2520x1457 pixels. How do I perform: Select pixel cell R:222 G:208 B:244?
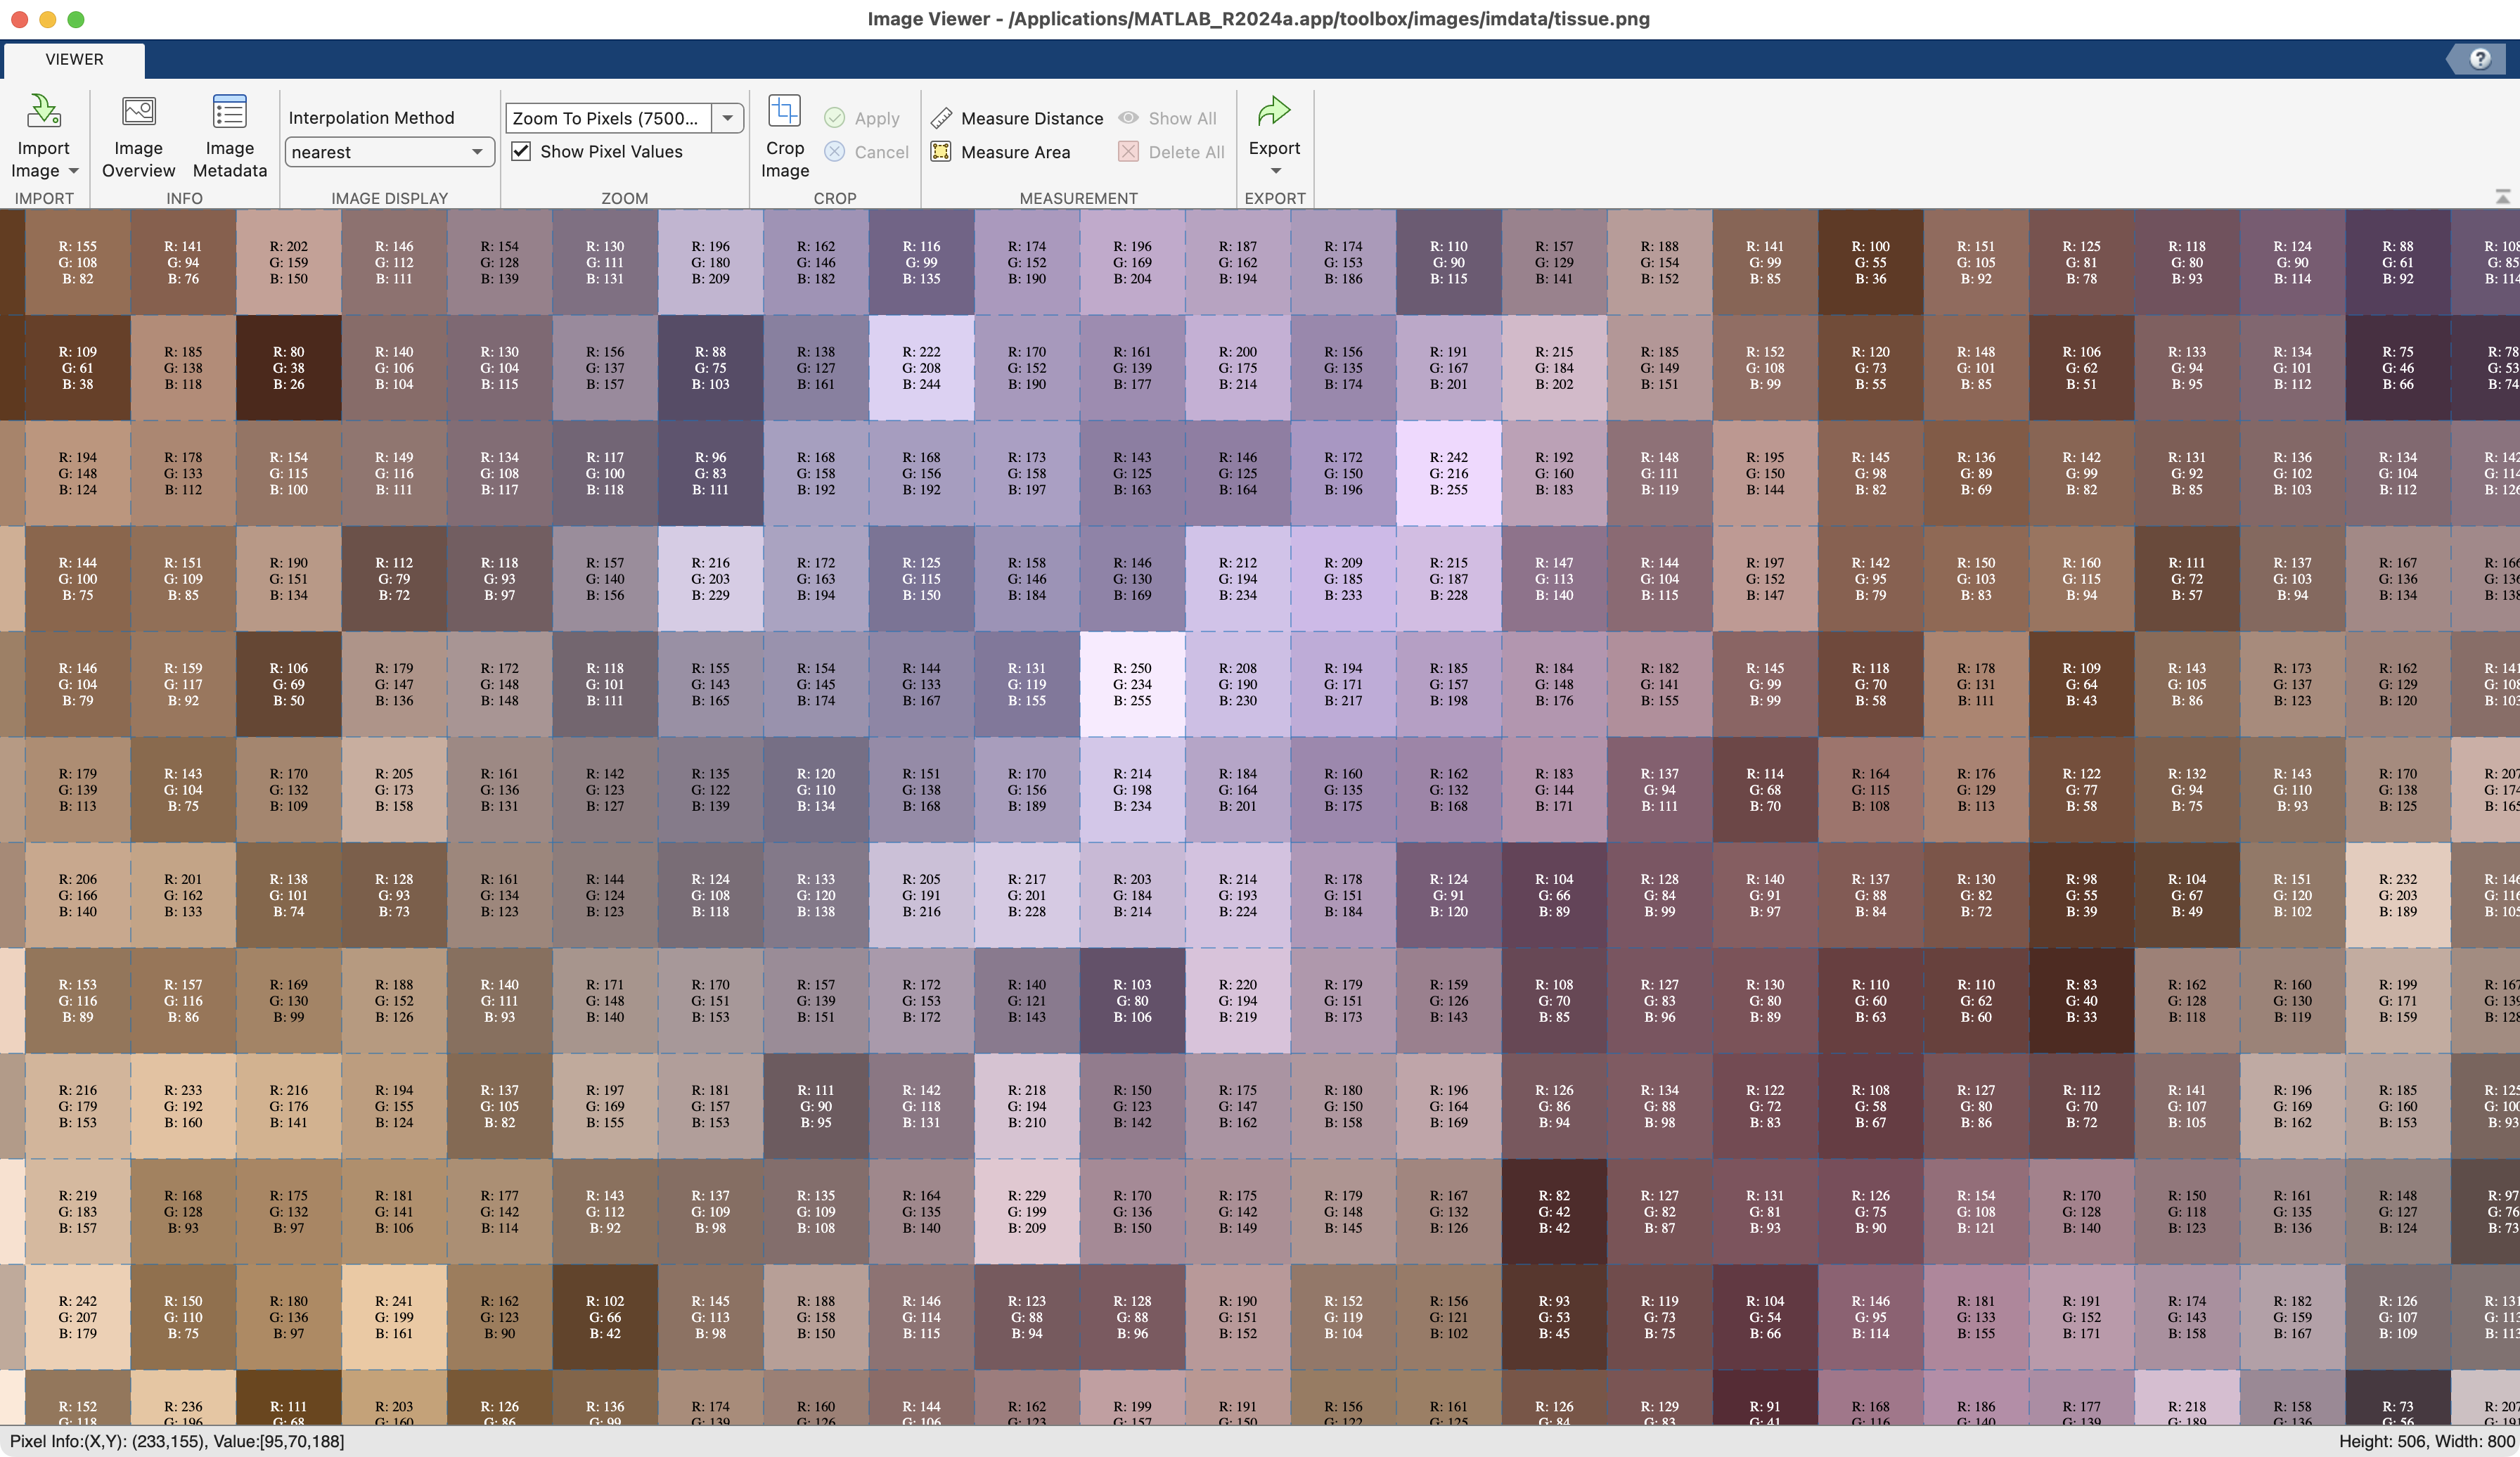pyautogui.click(x=921, y=368)
